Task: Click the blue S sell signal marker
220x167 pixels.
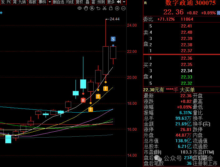Action: point(113,39)
